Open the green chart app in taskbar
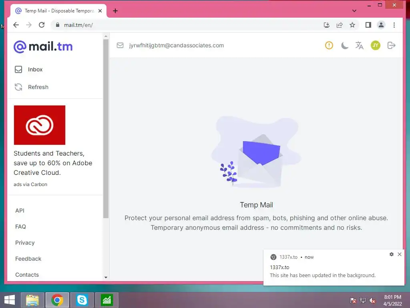The height and width of the screenshot is (308, 410). click(x=107, y=300)
